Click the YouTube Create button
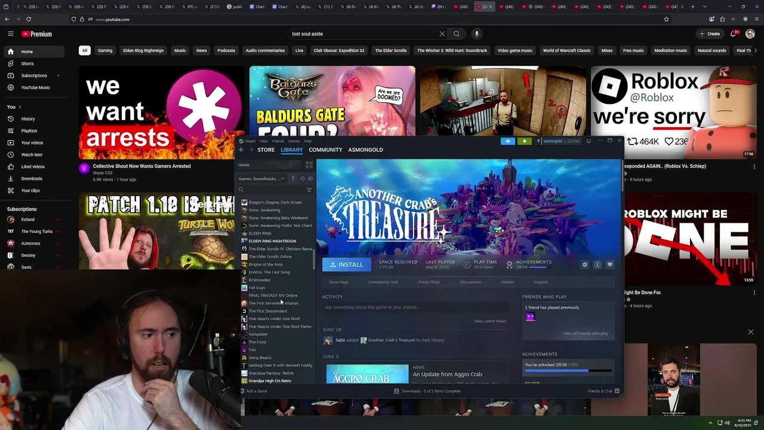The image size is (764, 430). click(x=710, y=34)
